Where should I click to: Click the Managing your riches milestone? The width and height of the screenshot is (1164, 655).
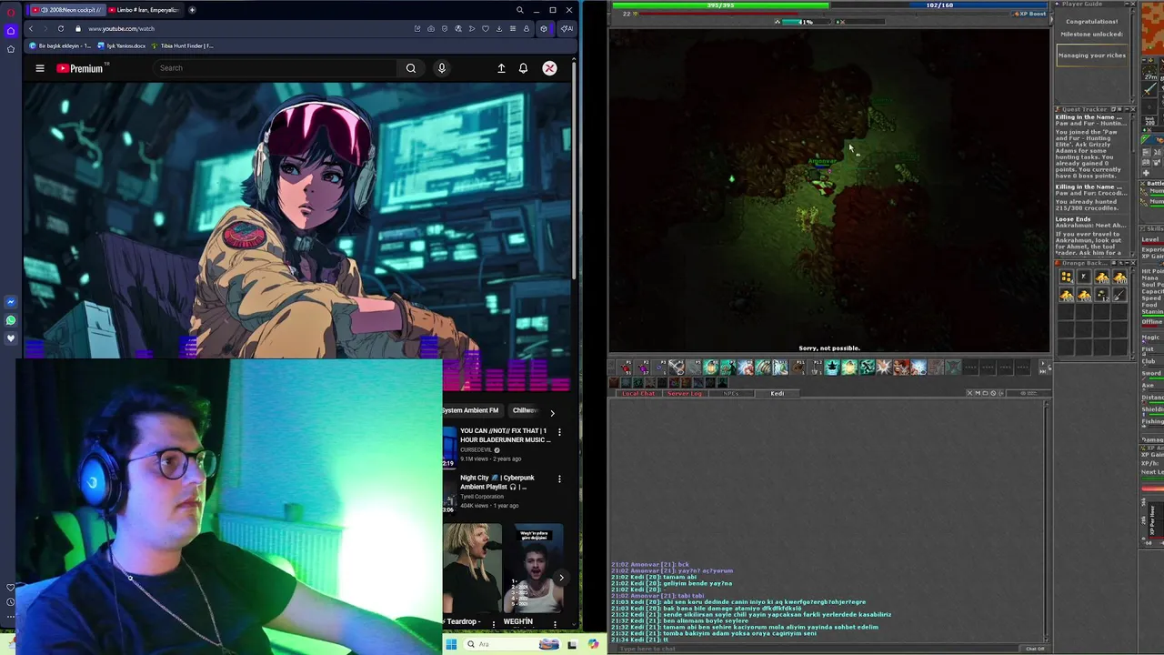click(x=1092, y=55)
